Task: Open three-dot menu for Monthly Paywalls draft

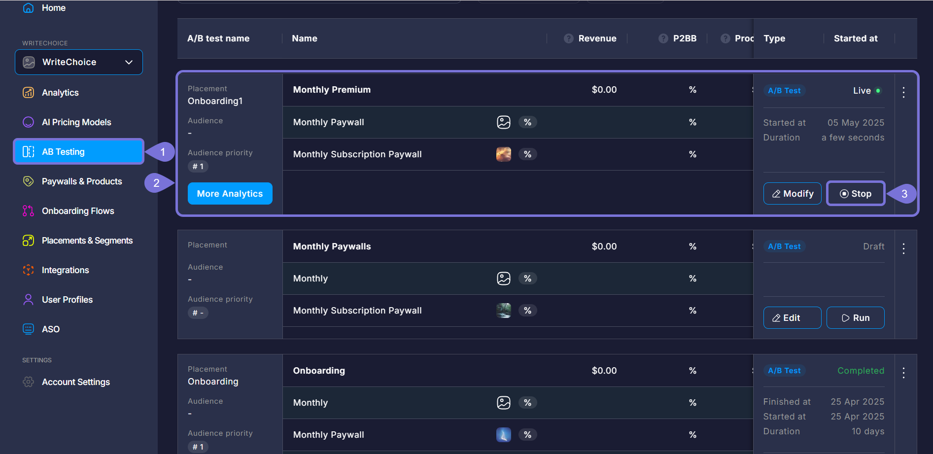Action: click(903, 248)
